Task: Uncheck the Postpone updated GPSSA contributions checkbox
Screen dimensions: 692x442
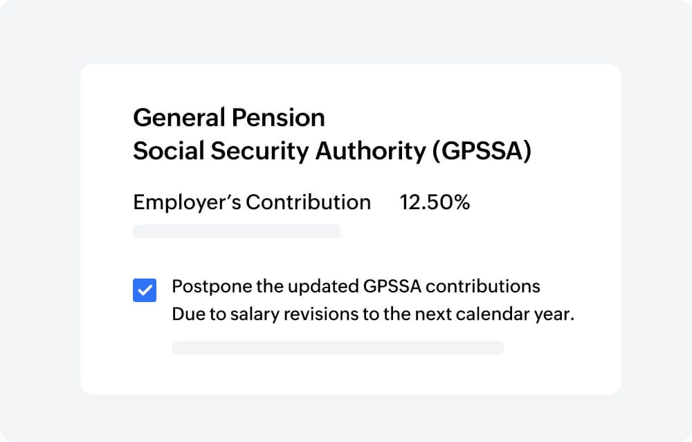Action: click(145, 290)
